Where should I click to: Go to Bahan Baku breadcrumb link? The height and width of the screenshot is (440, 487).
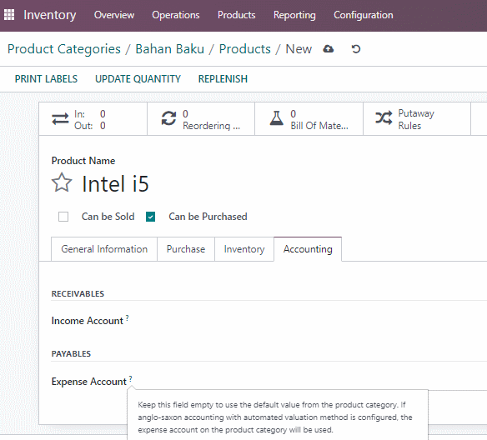[169, 49]
